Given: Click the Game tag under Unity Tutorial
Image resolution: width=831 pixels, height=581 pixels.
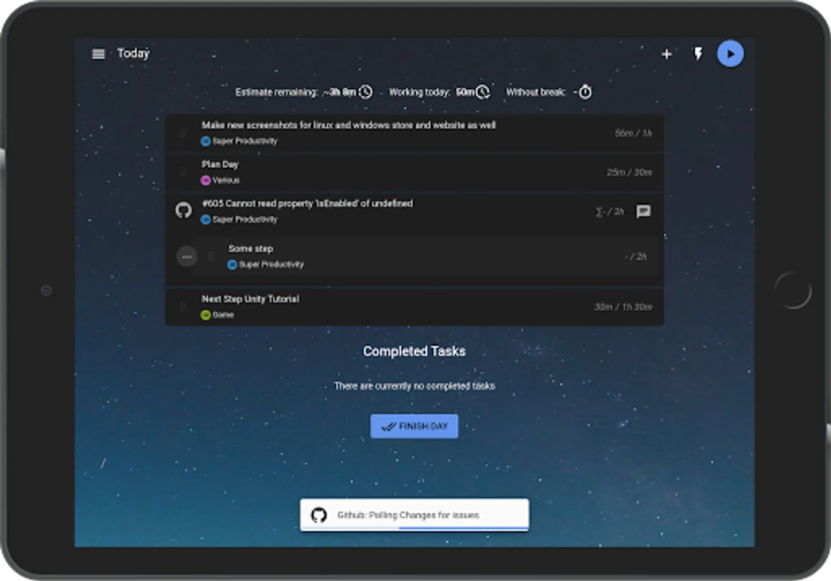Looking at the screenshot, I should (218, 315).
